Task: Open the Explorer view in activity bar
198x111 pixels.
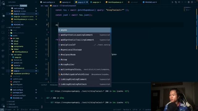Action: pyautogui.click(x=3, y=3)
